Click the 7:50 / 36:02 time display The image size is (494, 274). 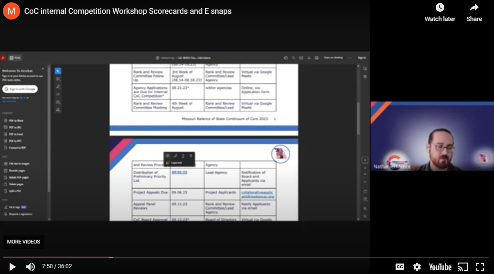57,266
